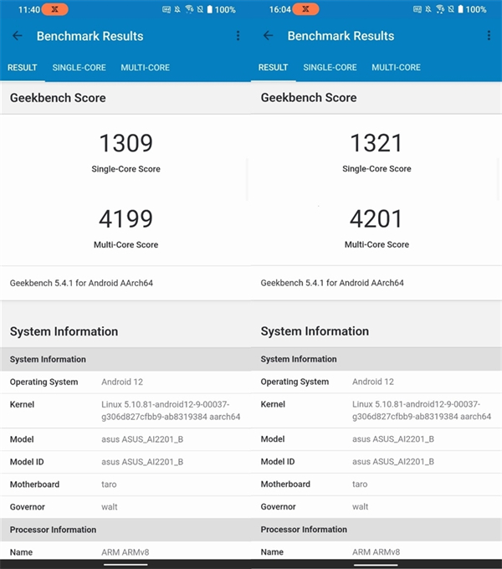
Task: Switch to SINGLE-CORE tab on right screen
Action: click(330, 67)
